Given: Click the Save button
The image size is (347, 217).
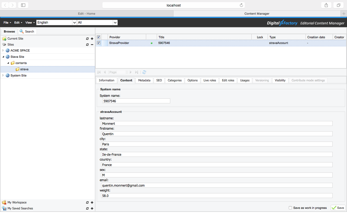Looking at the screenshot, I should pos(338,208).
